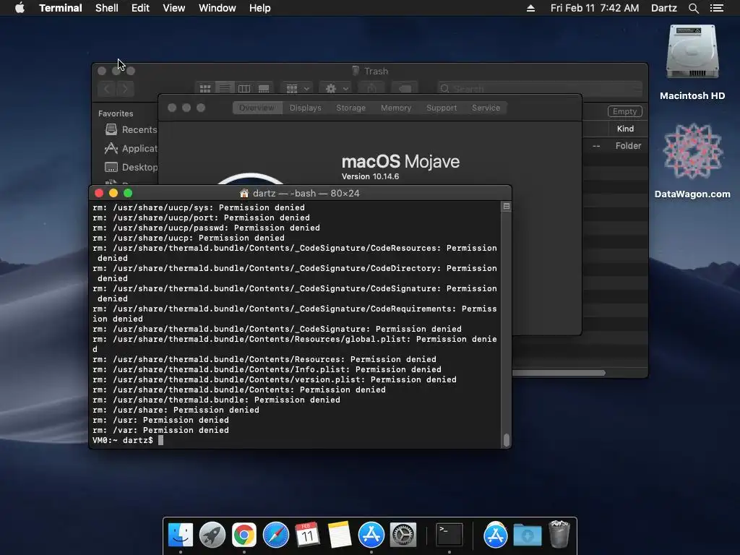Close the Terminal window
The image size is (740, 555).
coord(98,193)
